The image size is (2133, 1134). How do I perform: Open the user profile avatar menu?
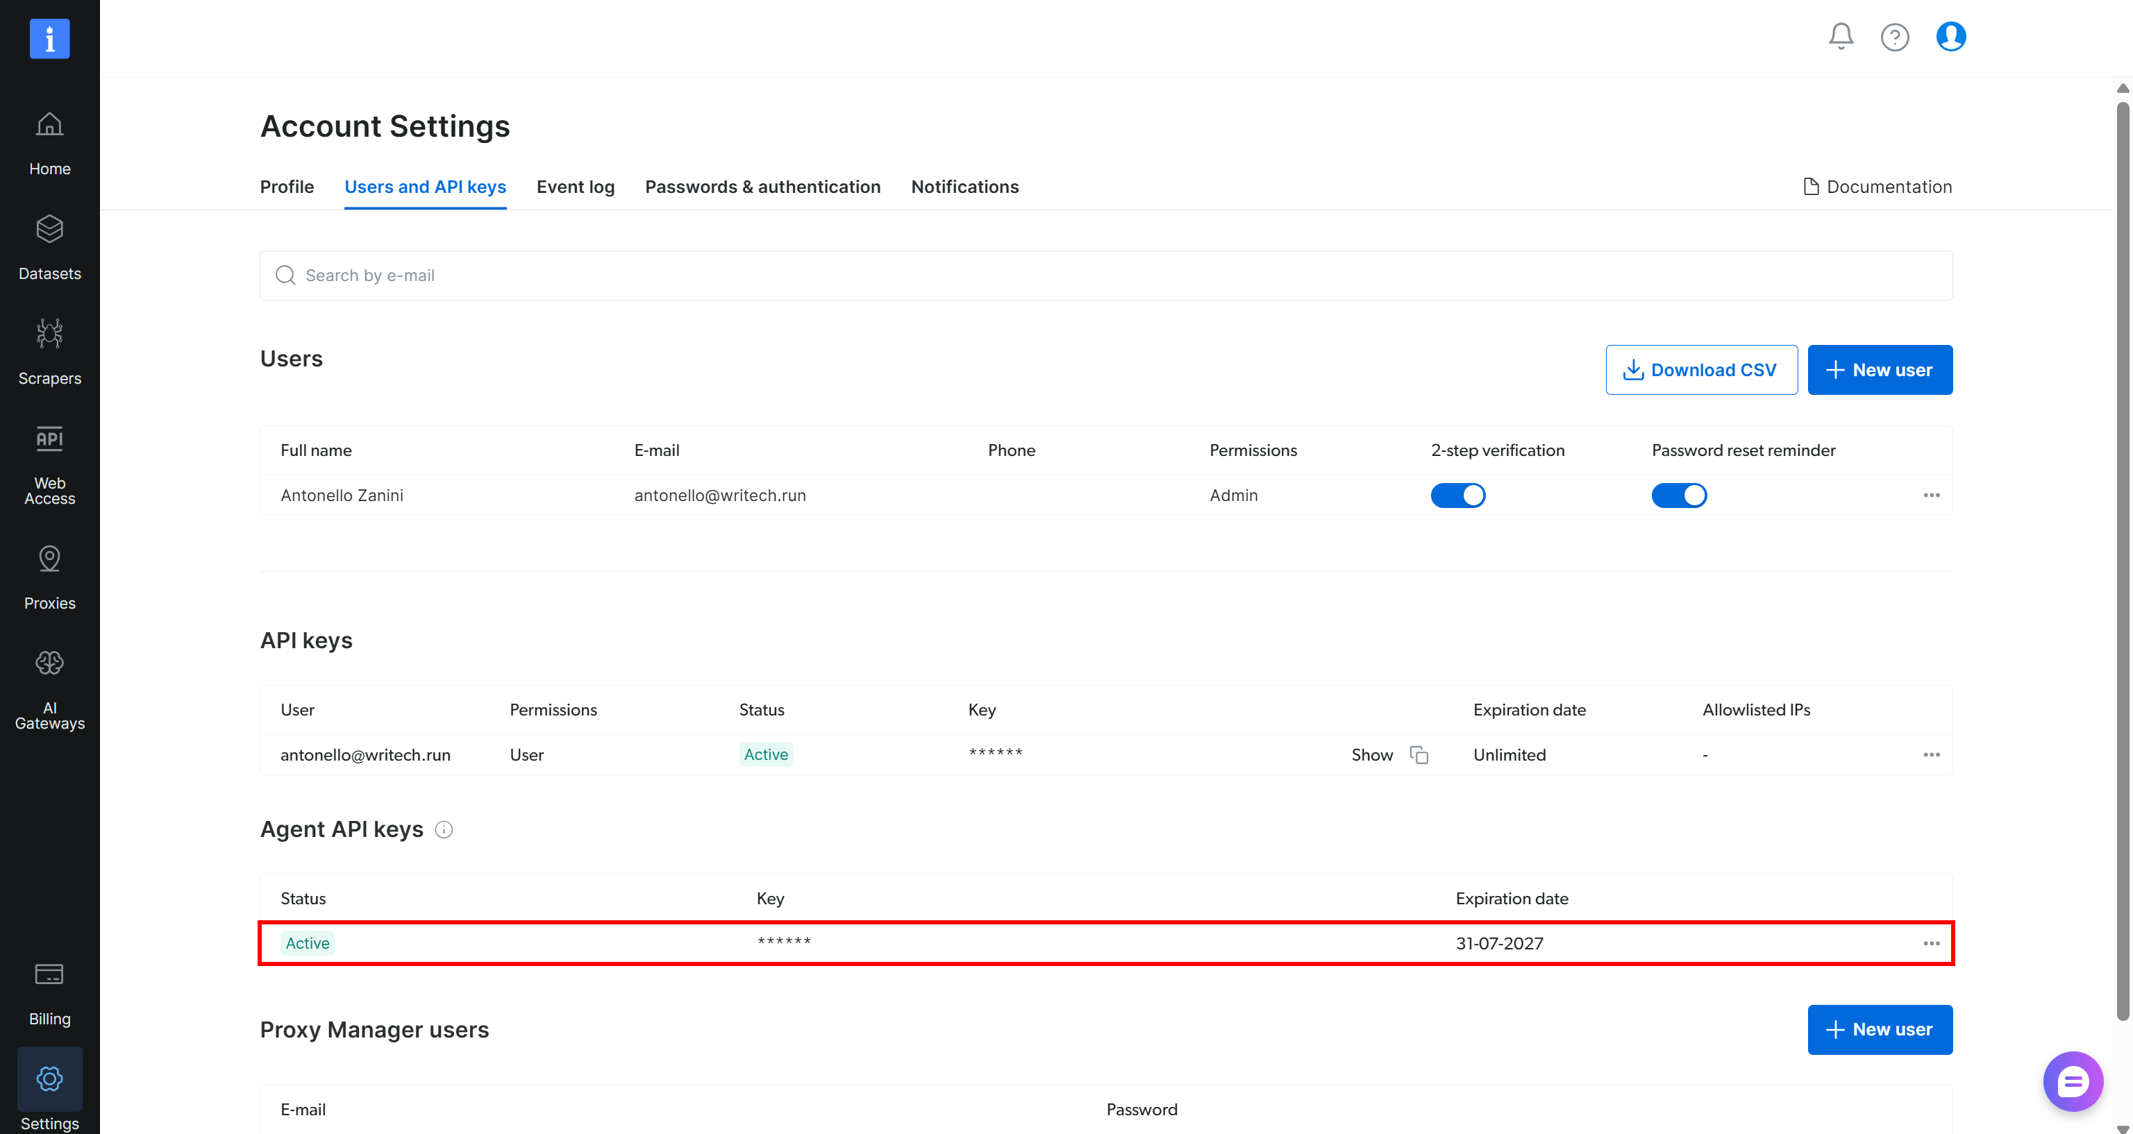point(1951,36)
